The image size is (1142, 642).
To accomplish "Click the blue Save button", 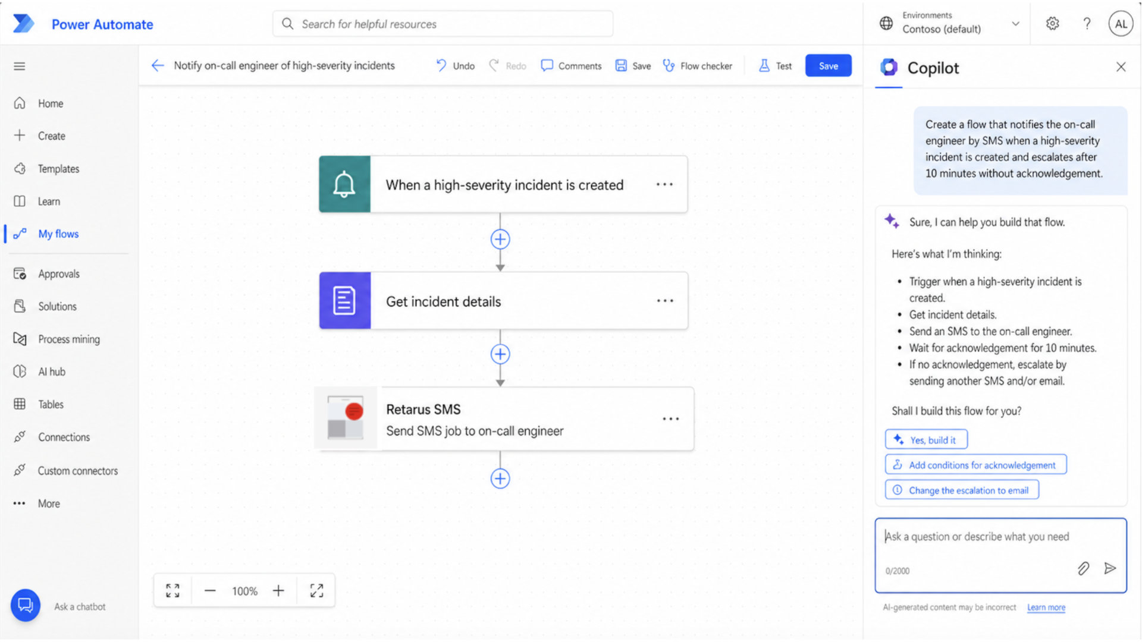I will pyautogui.click(x=828, y=65).
